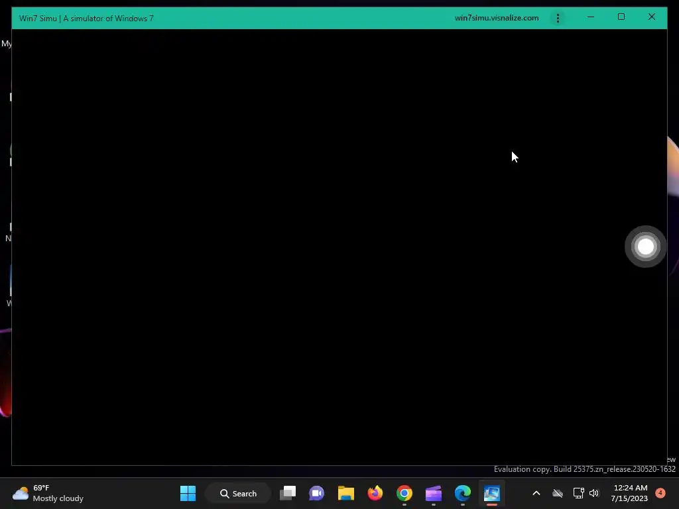The height and width of the screenshot is (509, 679).
Task: Open the volume speaker tray icon
Action: pyautogui.click(x=593, y=493)
